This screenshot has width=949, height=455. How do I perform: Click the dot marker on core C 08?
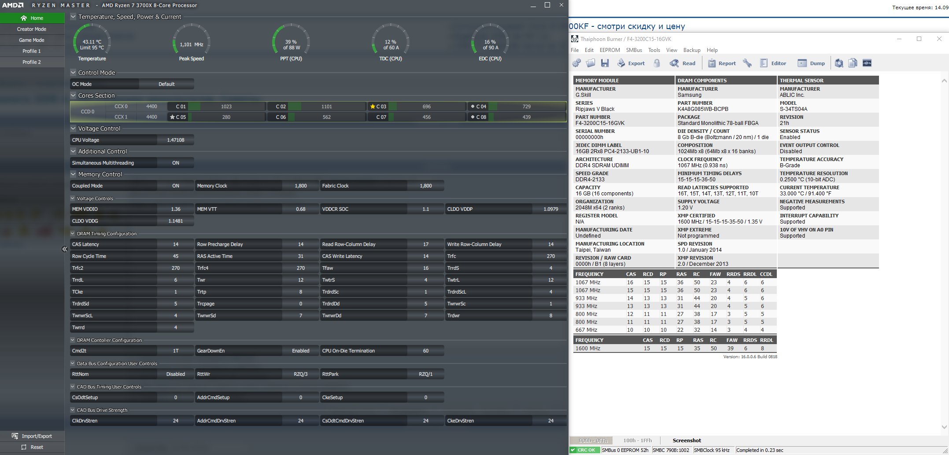click(x=473, y=117)
